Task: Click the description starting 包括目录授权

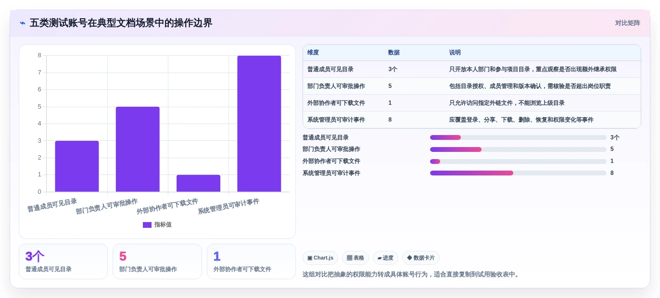Action: [x=530, y=87]
